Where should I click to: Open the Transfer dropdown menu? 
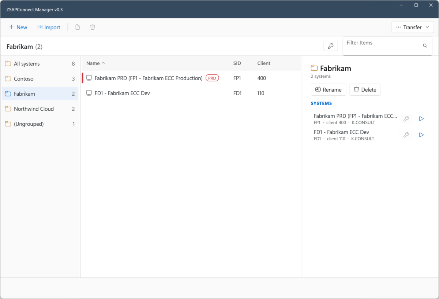413,27
